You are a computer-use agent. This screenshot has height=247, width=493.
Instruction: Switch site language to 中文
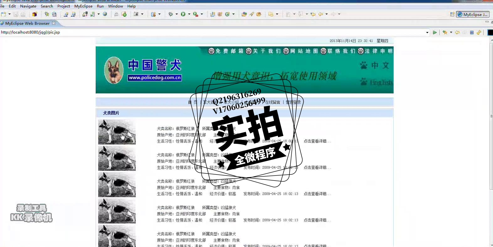pos(375,65)
